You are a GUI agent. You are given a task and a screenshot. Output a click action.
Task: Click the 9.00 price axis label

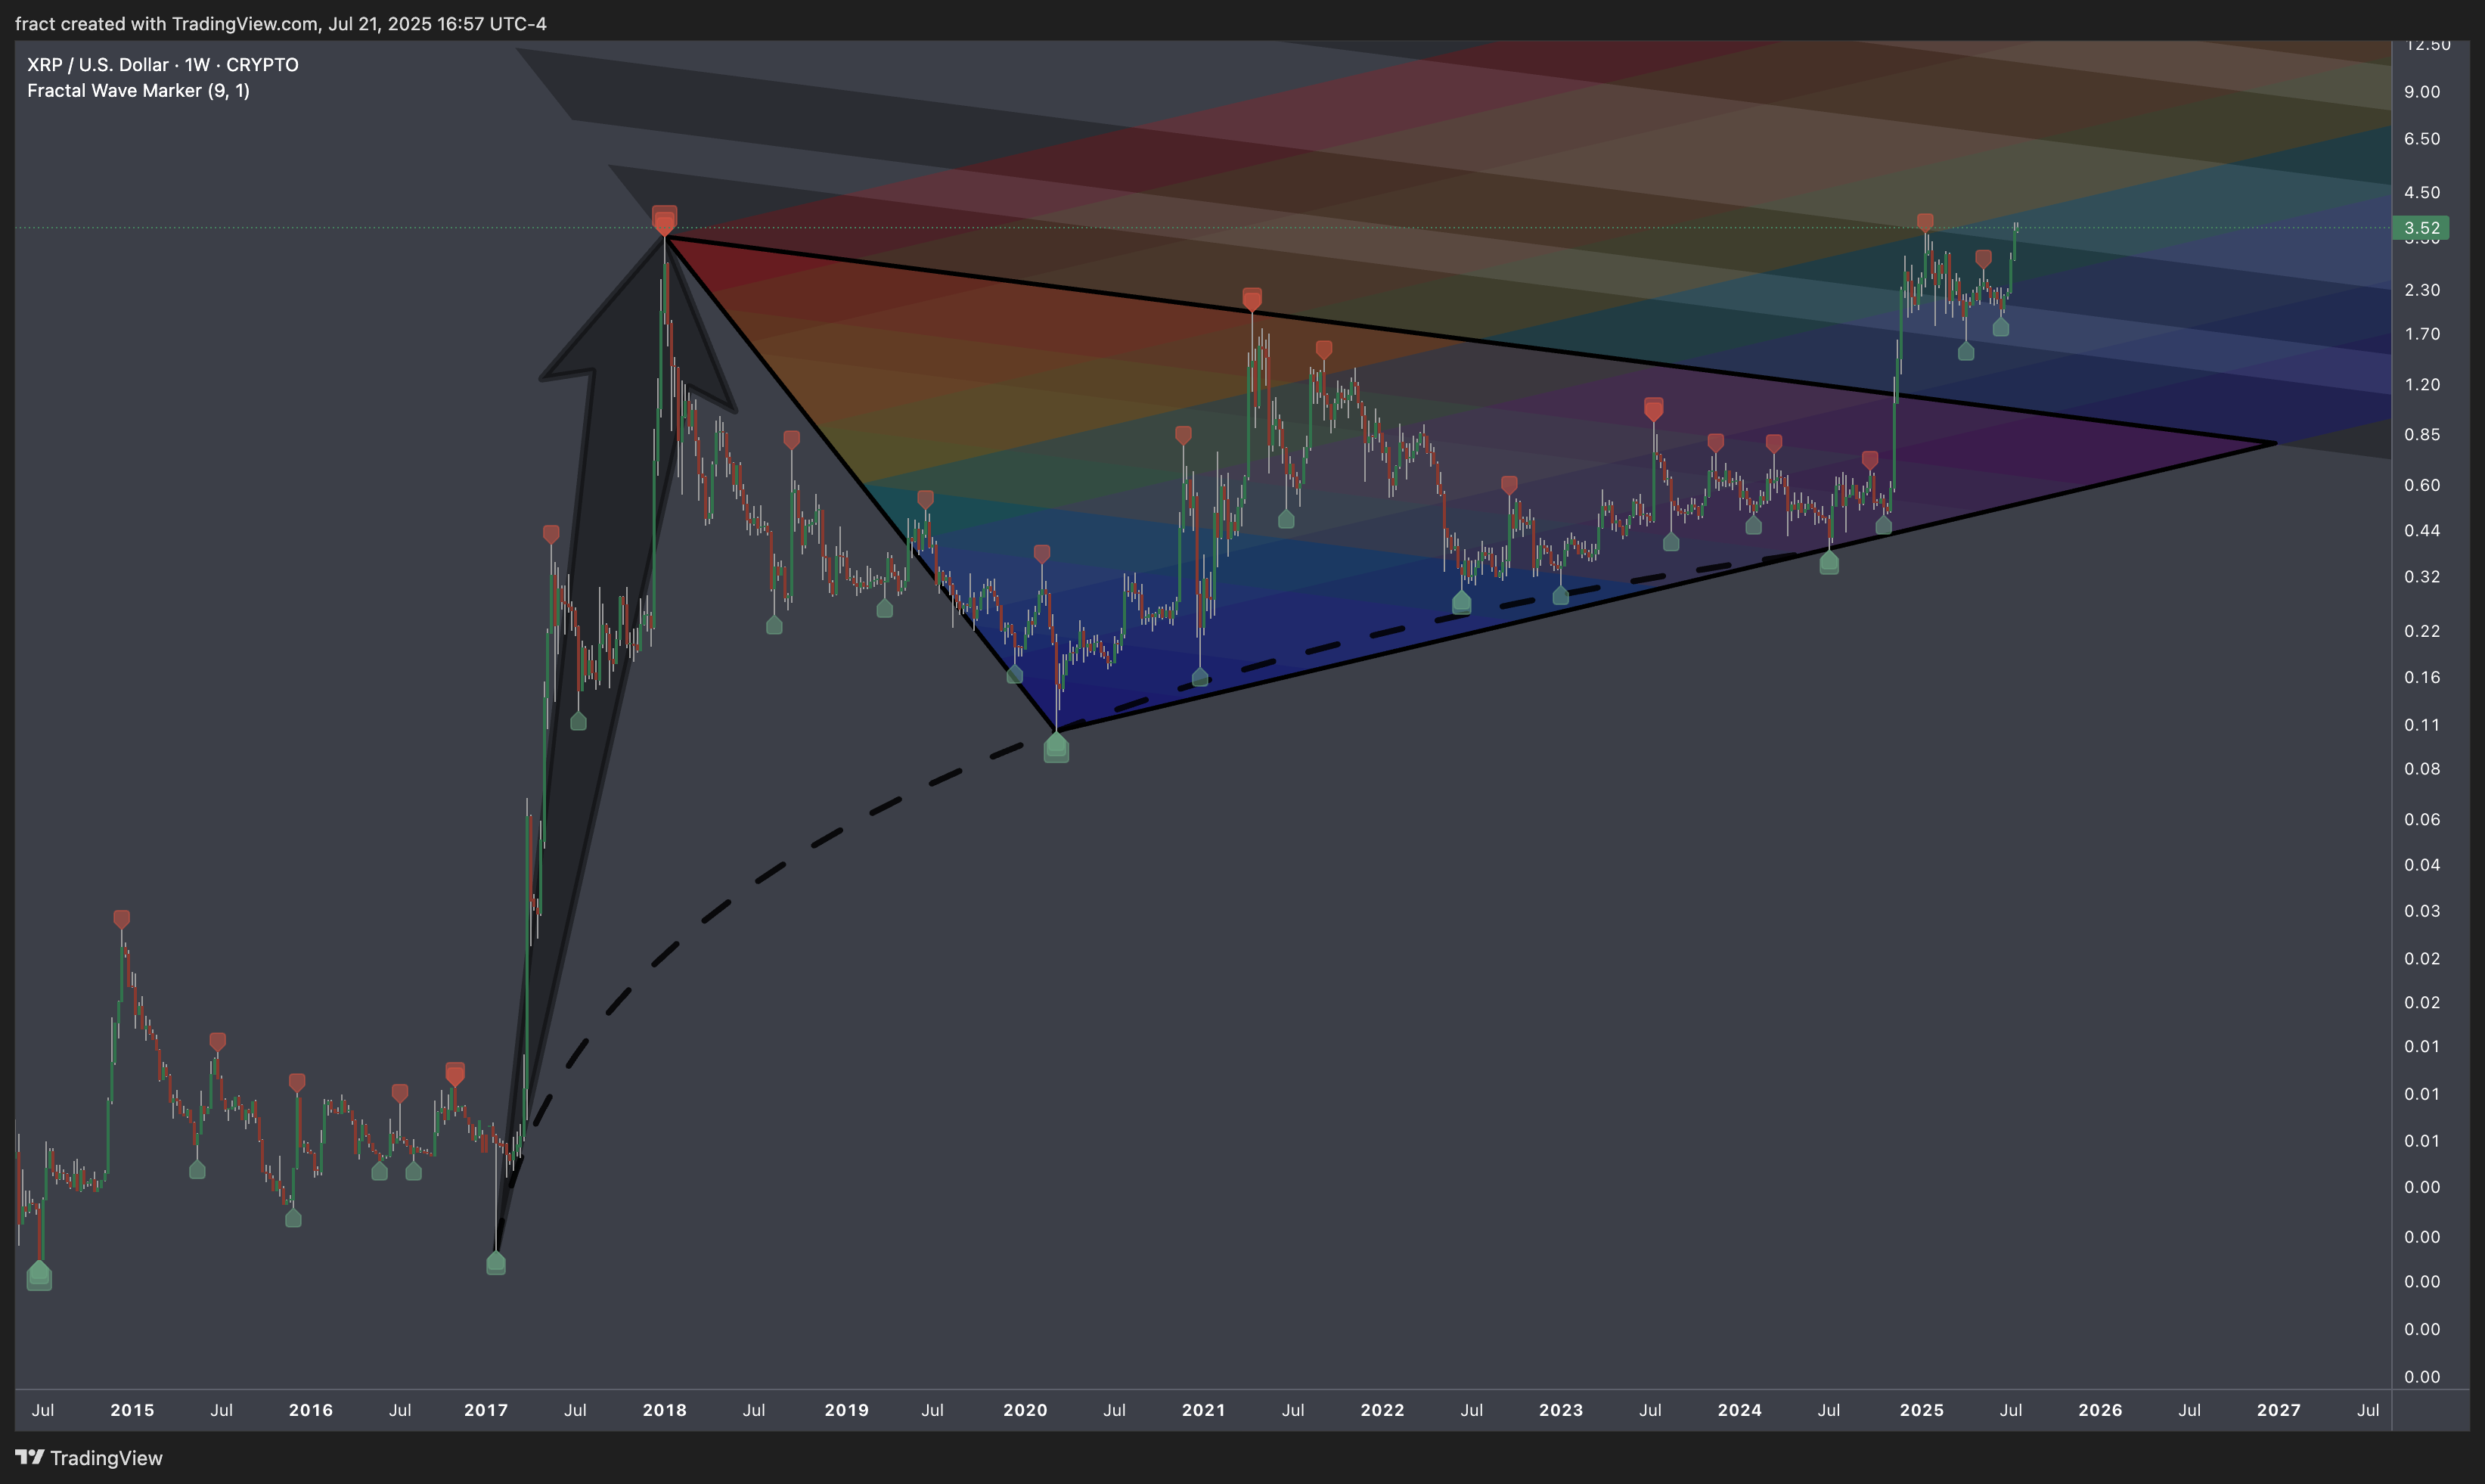tap(2421, 92)
